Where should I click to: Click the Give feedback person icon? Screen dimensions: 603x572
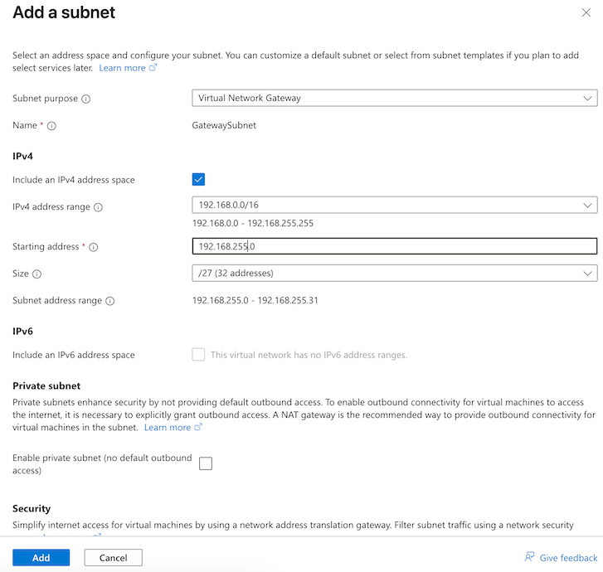point(529,556)
